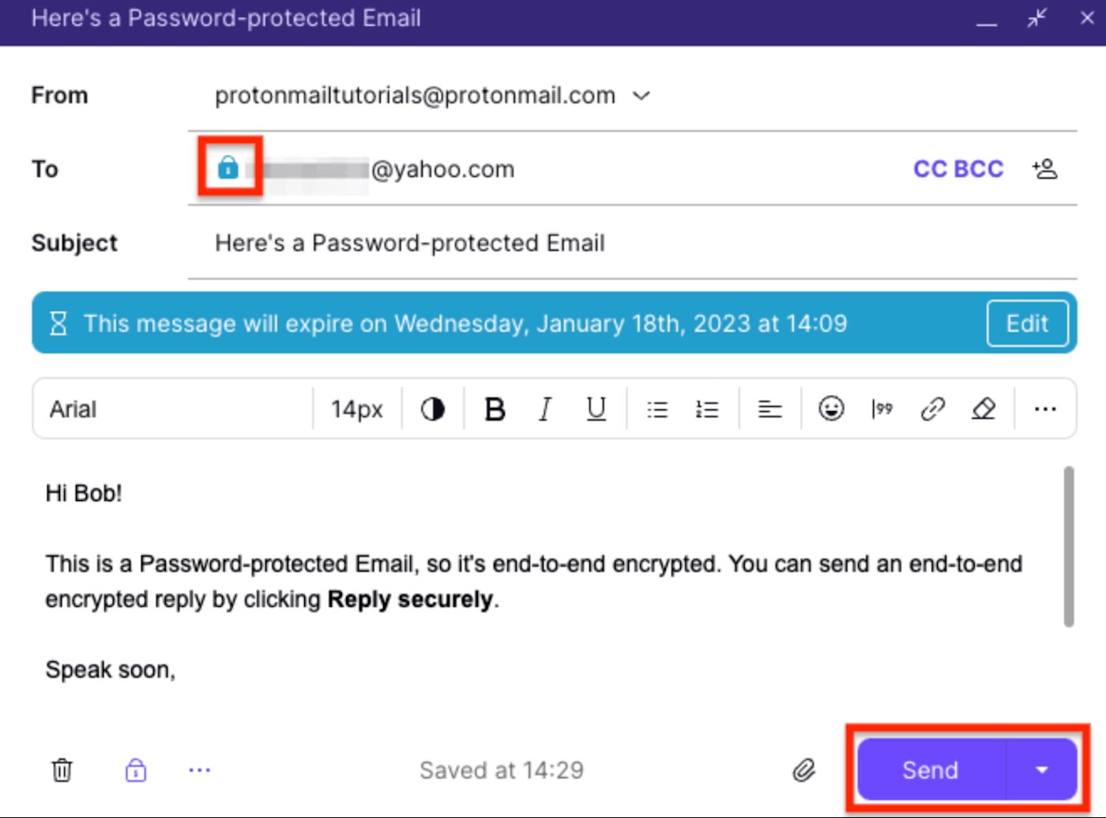Open more formatting options with the ellipsis
Screen dimensions: 1106x818
(x=1045, y=409)
